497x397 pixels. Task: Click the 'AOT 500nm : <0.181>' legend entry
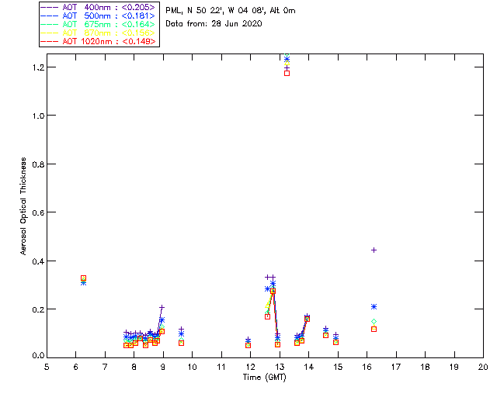pos(98,16)
